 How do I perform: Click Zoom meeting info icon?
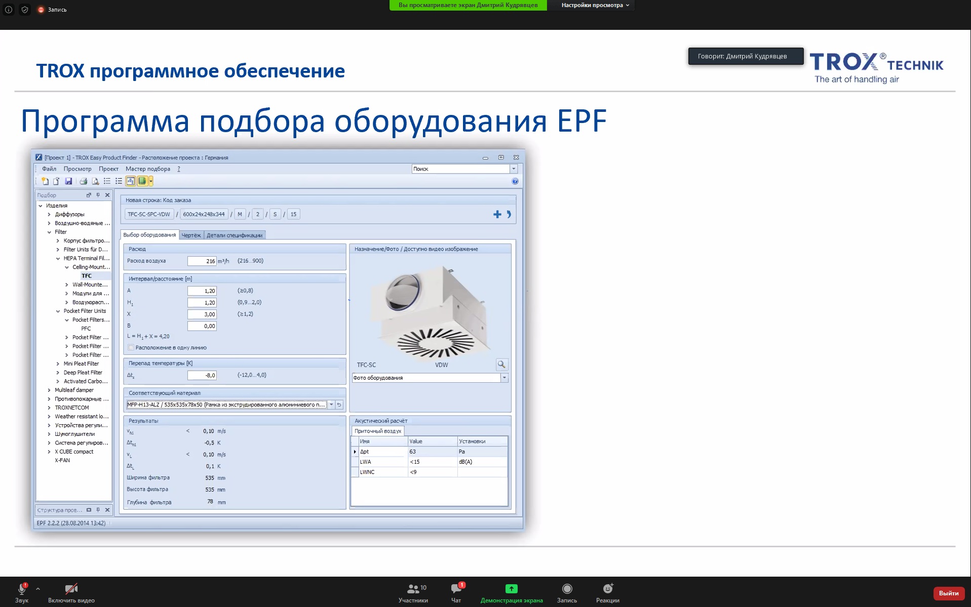[x=9, y=10]
